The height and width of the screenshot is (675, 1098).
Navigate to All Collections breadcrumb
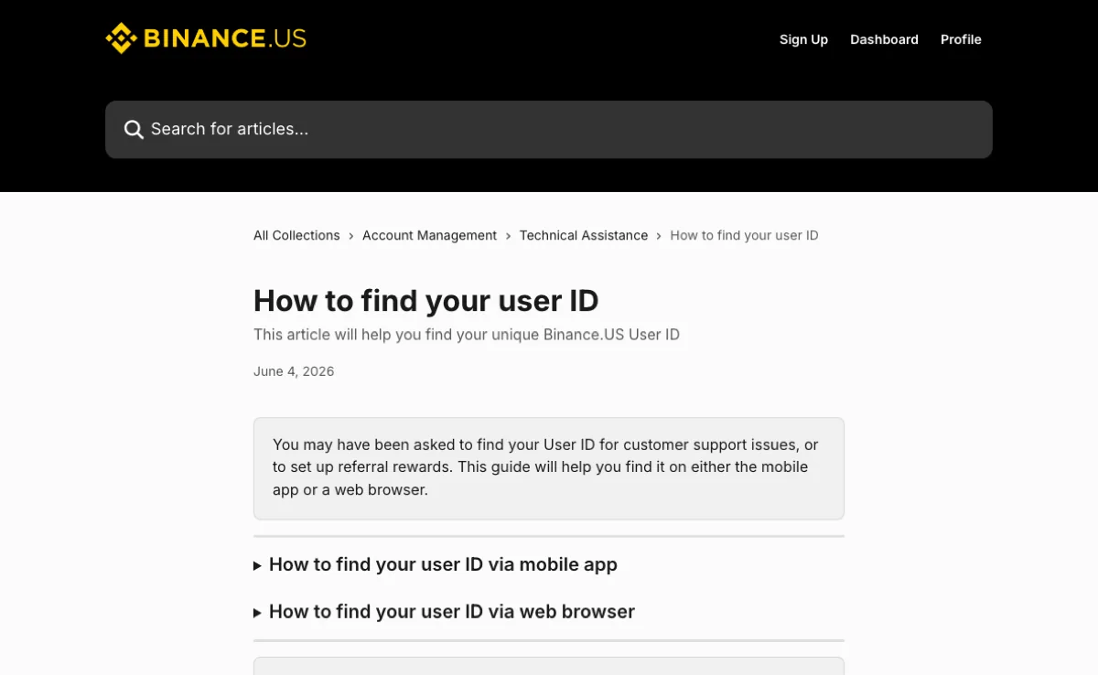click(x=296, y=235)
